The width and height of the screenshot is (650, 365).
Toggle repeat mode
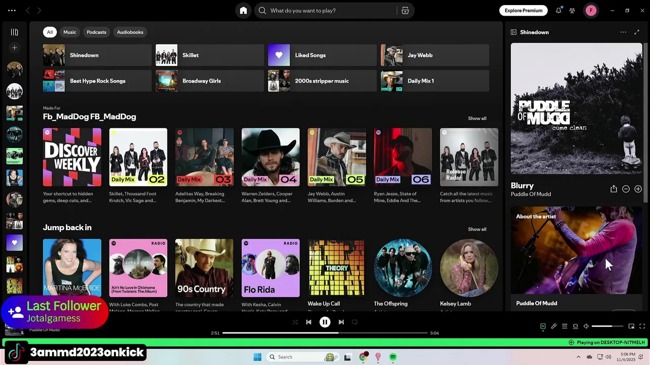[x=355, y=322]
